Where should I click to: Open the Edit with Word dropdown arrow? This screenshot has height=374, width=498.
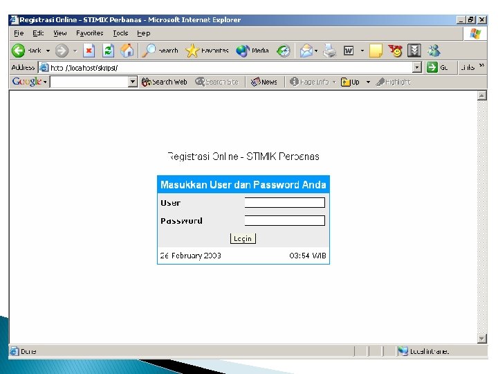(x=362, y=51)
